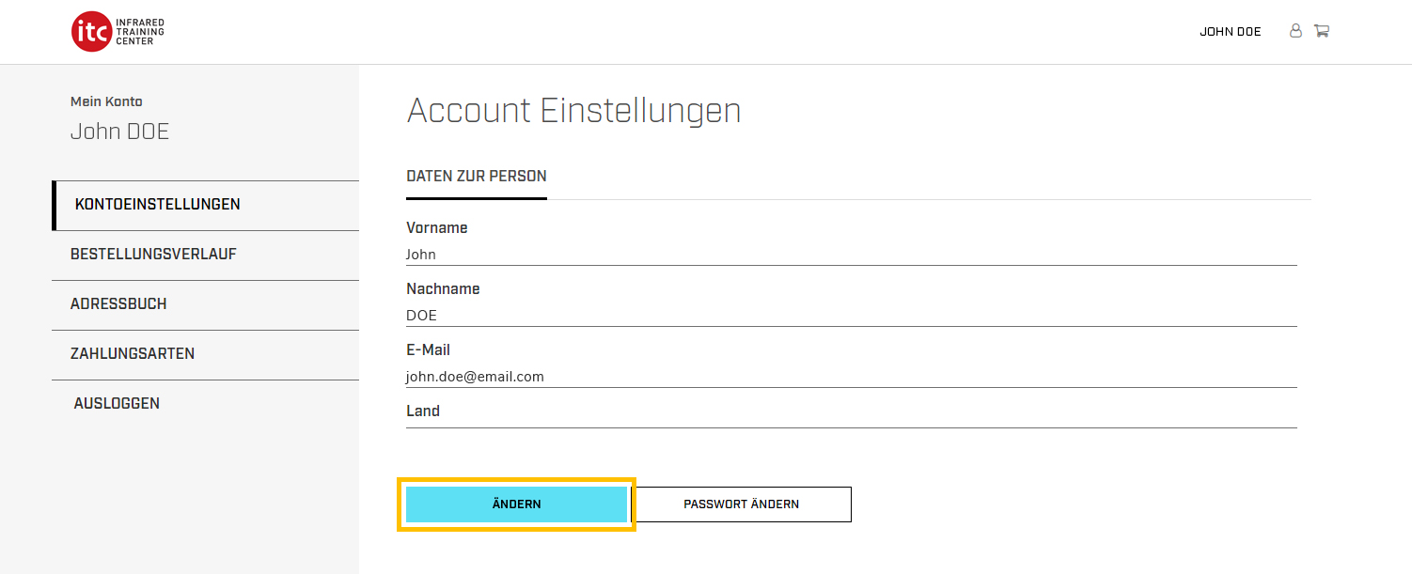
Task: Click the empty Land field
Action: [852, 419]
